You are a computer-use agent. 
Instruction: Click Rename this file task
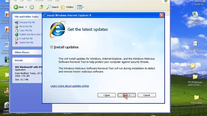click(x=27, y=22)
